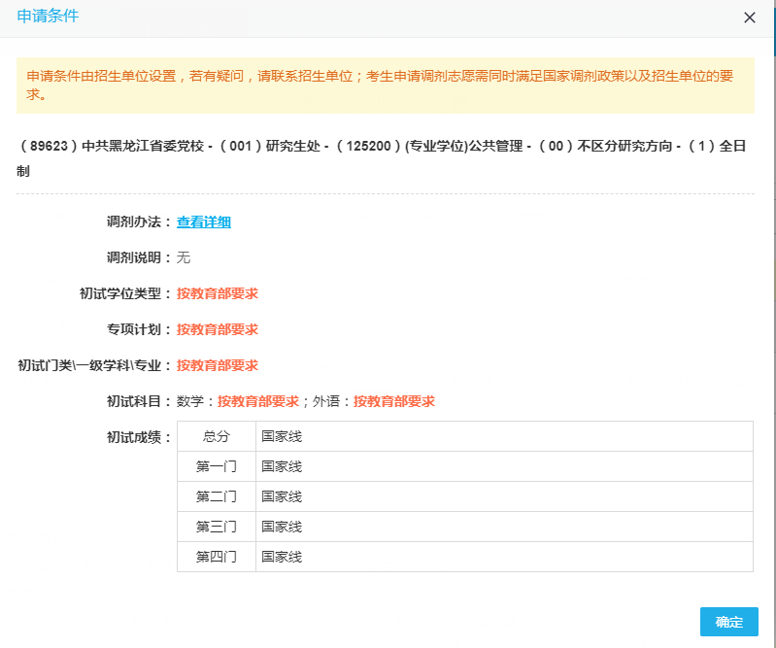
Task: Select the 总分 cell in score table
Action: pos(216,436)
